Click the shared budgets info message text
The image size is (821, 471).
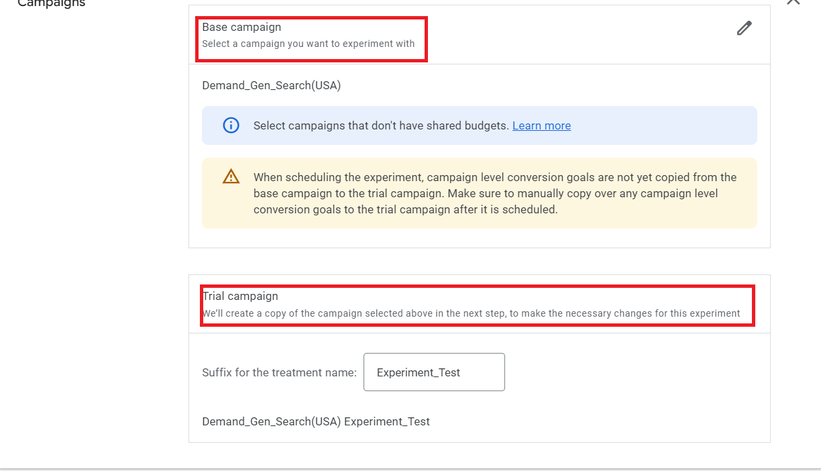point(380,125)
